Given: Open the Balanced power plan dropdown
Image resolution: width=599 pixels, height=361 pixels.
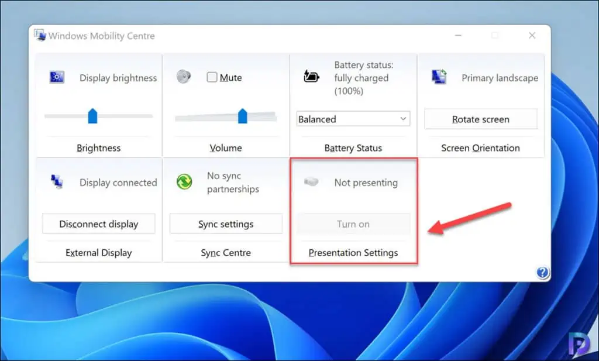Looking at the screenshot, I should click(353, 119).
